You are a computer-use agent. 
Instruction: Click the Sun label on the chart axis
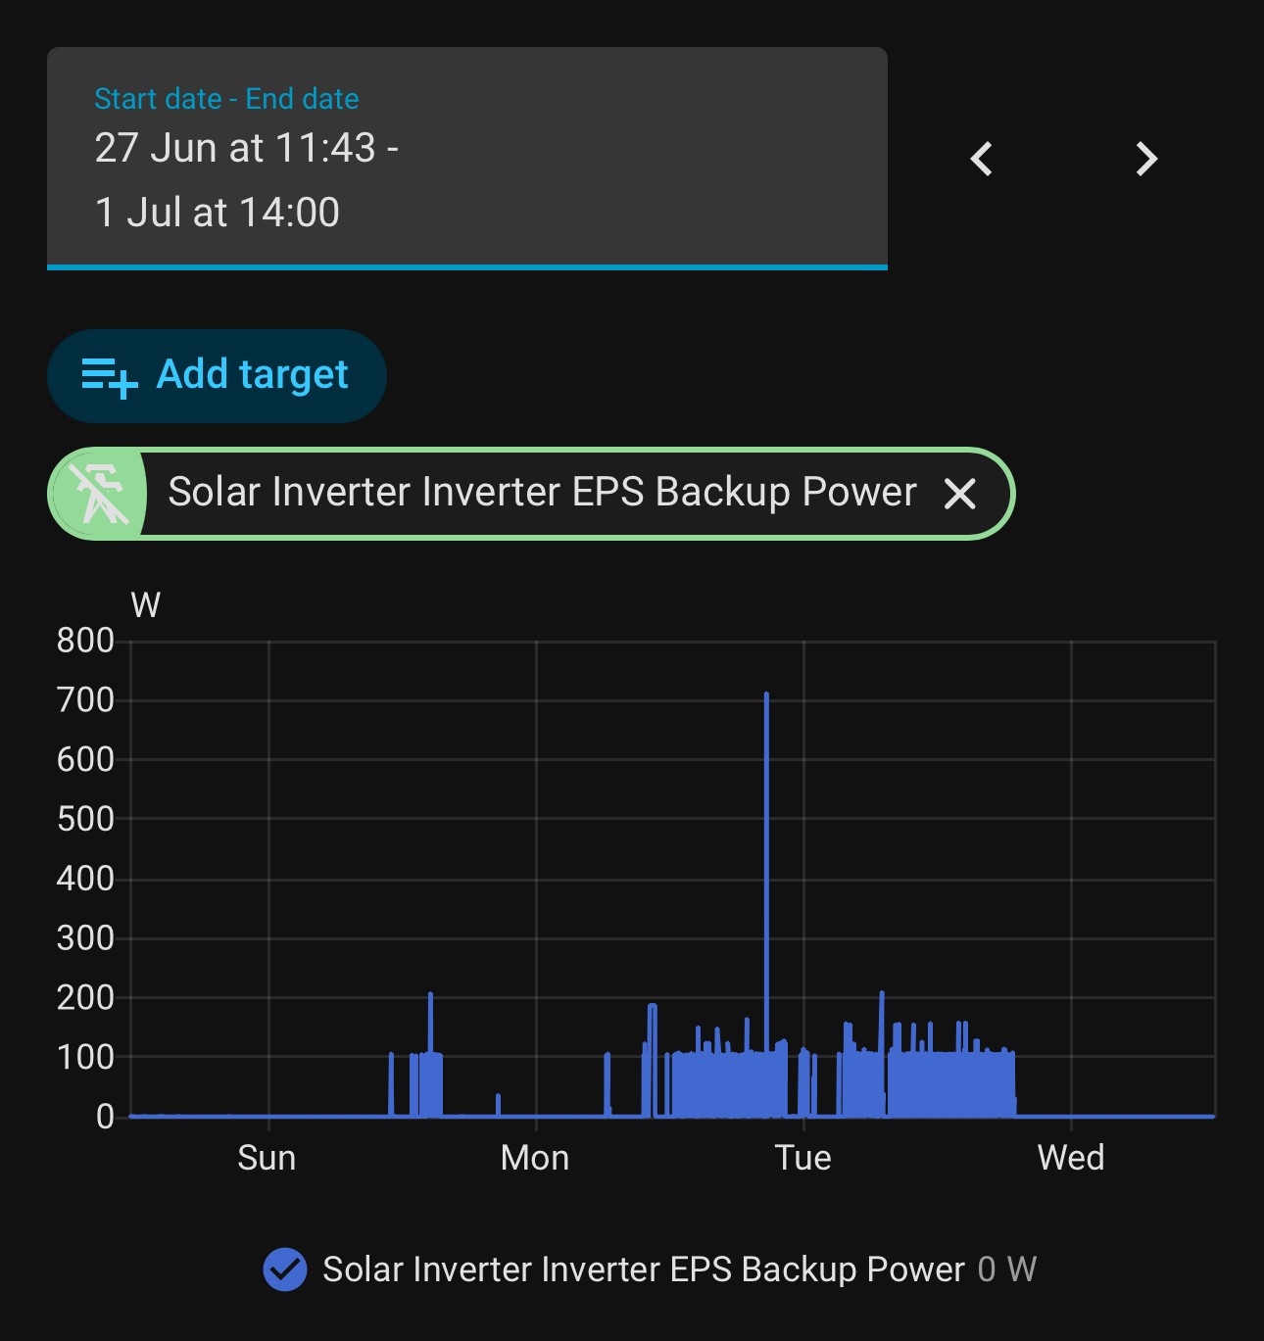point(267,1158)
